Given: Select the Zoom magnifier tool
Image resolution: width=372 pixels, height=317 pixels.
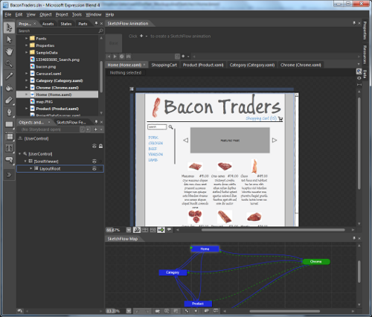Looking at the screenshot, I should [9, 64].
